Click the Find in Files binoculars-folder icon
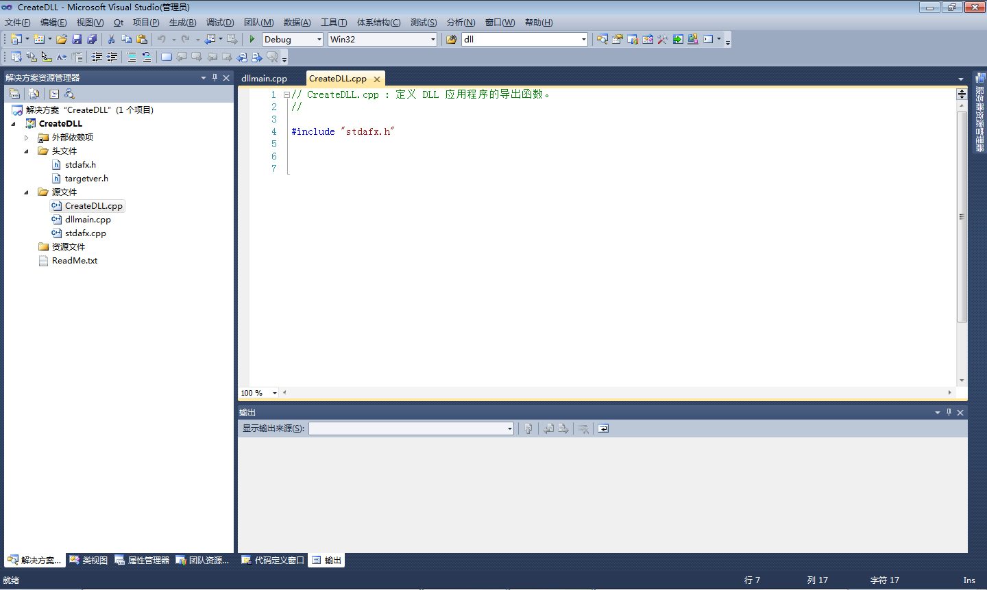The width and height of the screenshot is (987, 590). click(x=452, y=39)
